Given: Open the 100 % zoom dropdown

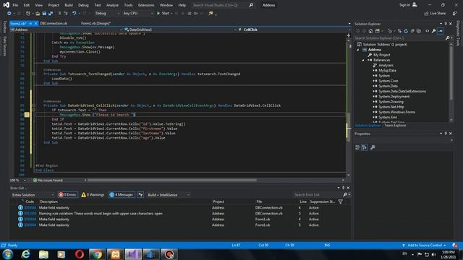Looking at the screenshot, I should (18, 180).
